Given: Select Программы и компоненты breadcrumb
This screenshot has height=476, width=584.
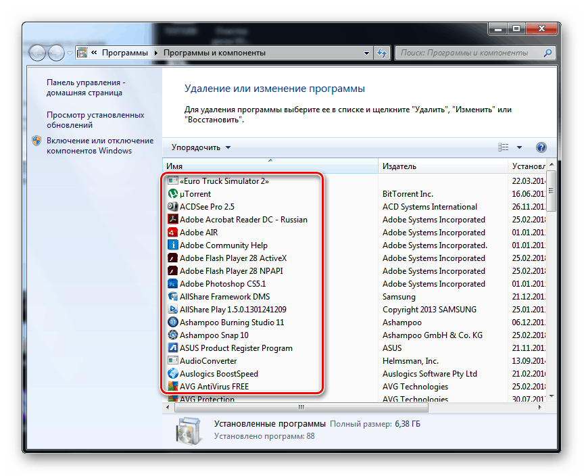Looking at the screenshot, I should point(214,53).
